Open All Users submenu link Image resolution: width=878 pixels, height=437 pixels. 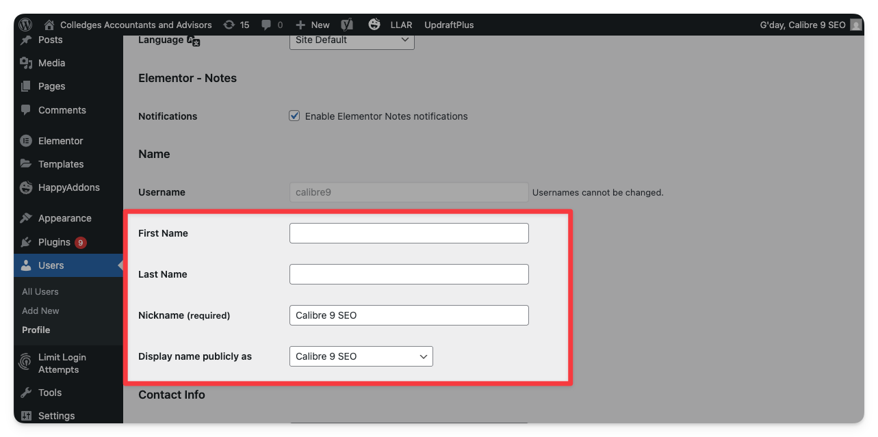pyautogui.click(x=40, y=291)
